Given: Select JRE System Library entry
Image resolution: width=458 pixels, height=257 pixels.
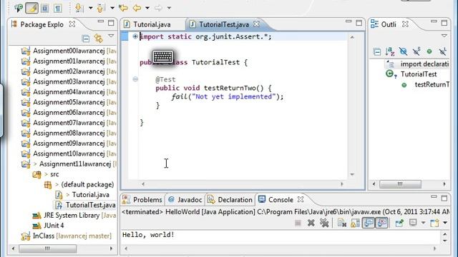Looking at the screenshot, I should [x=74, y=216].
